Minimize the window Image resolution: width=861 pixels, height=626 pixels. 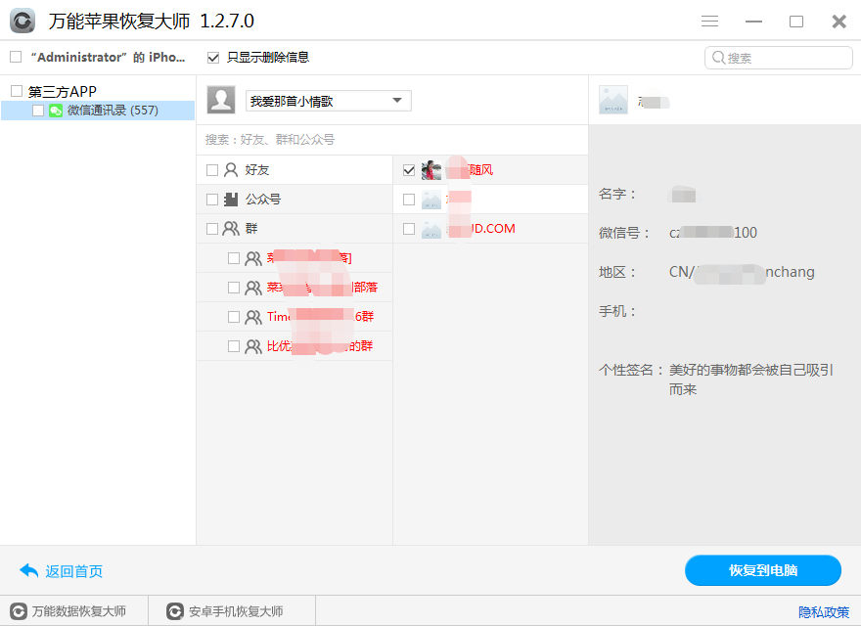point(753,22)
